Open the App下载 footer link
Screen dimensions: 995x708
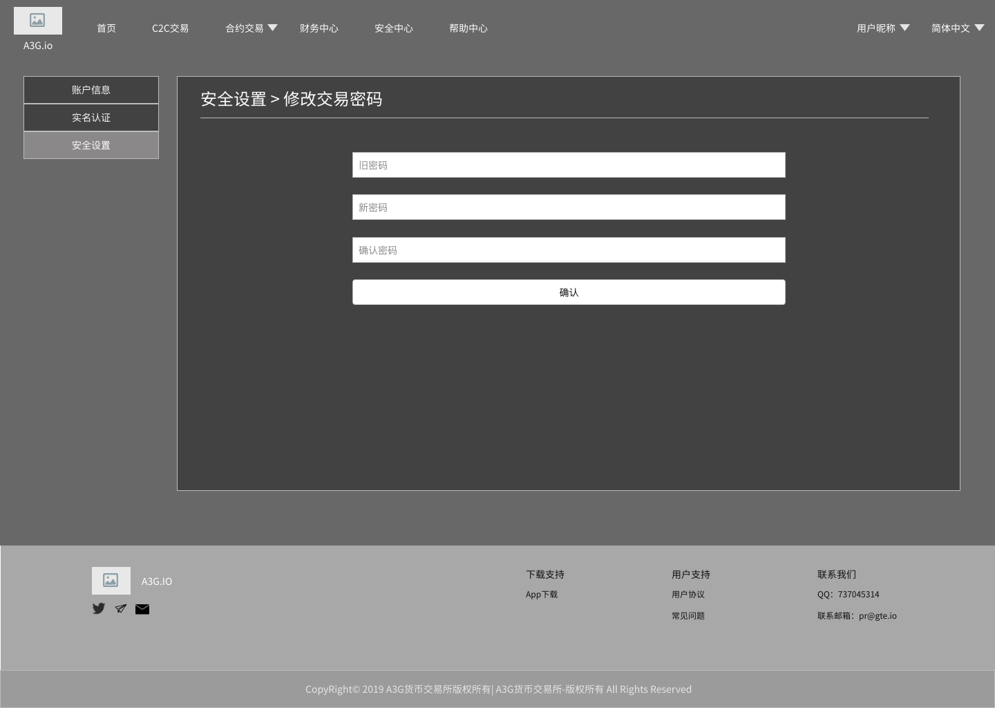542,595
